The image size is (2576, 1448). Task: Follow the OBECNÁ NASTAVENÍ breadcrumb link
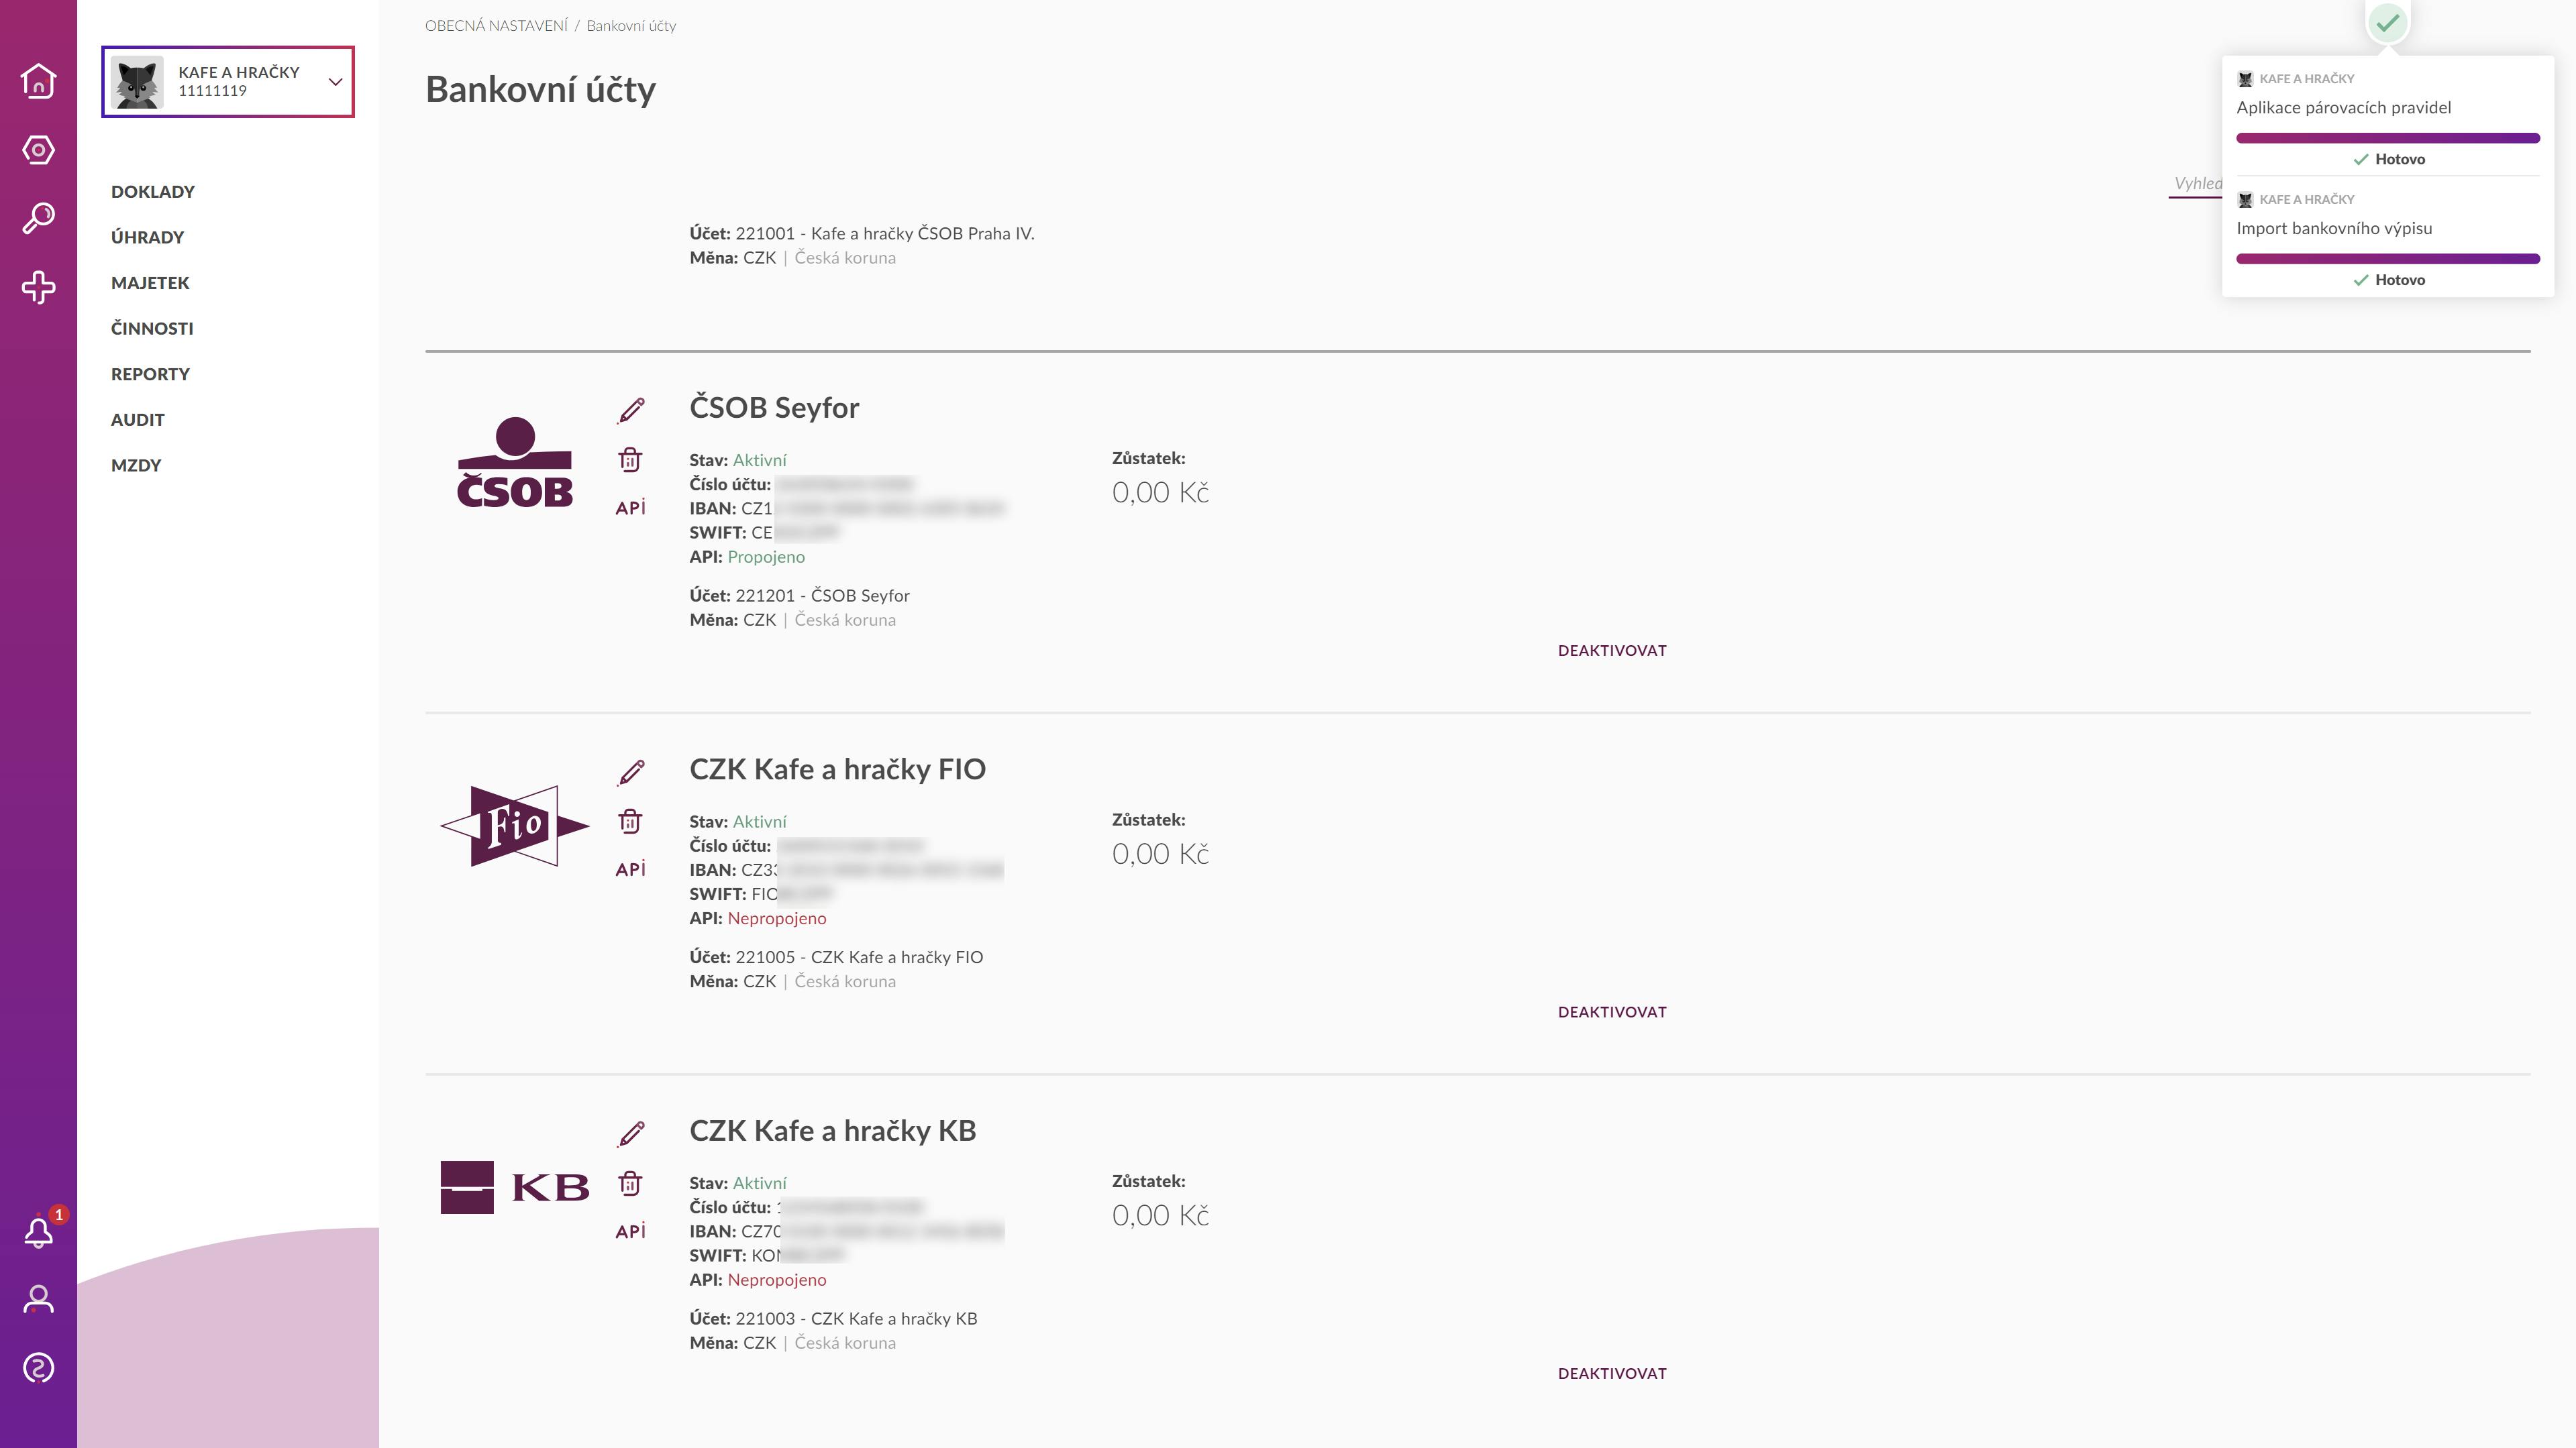pyautogui.click(x=496, y=26)
